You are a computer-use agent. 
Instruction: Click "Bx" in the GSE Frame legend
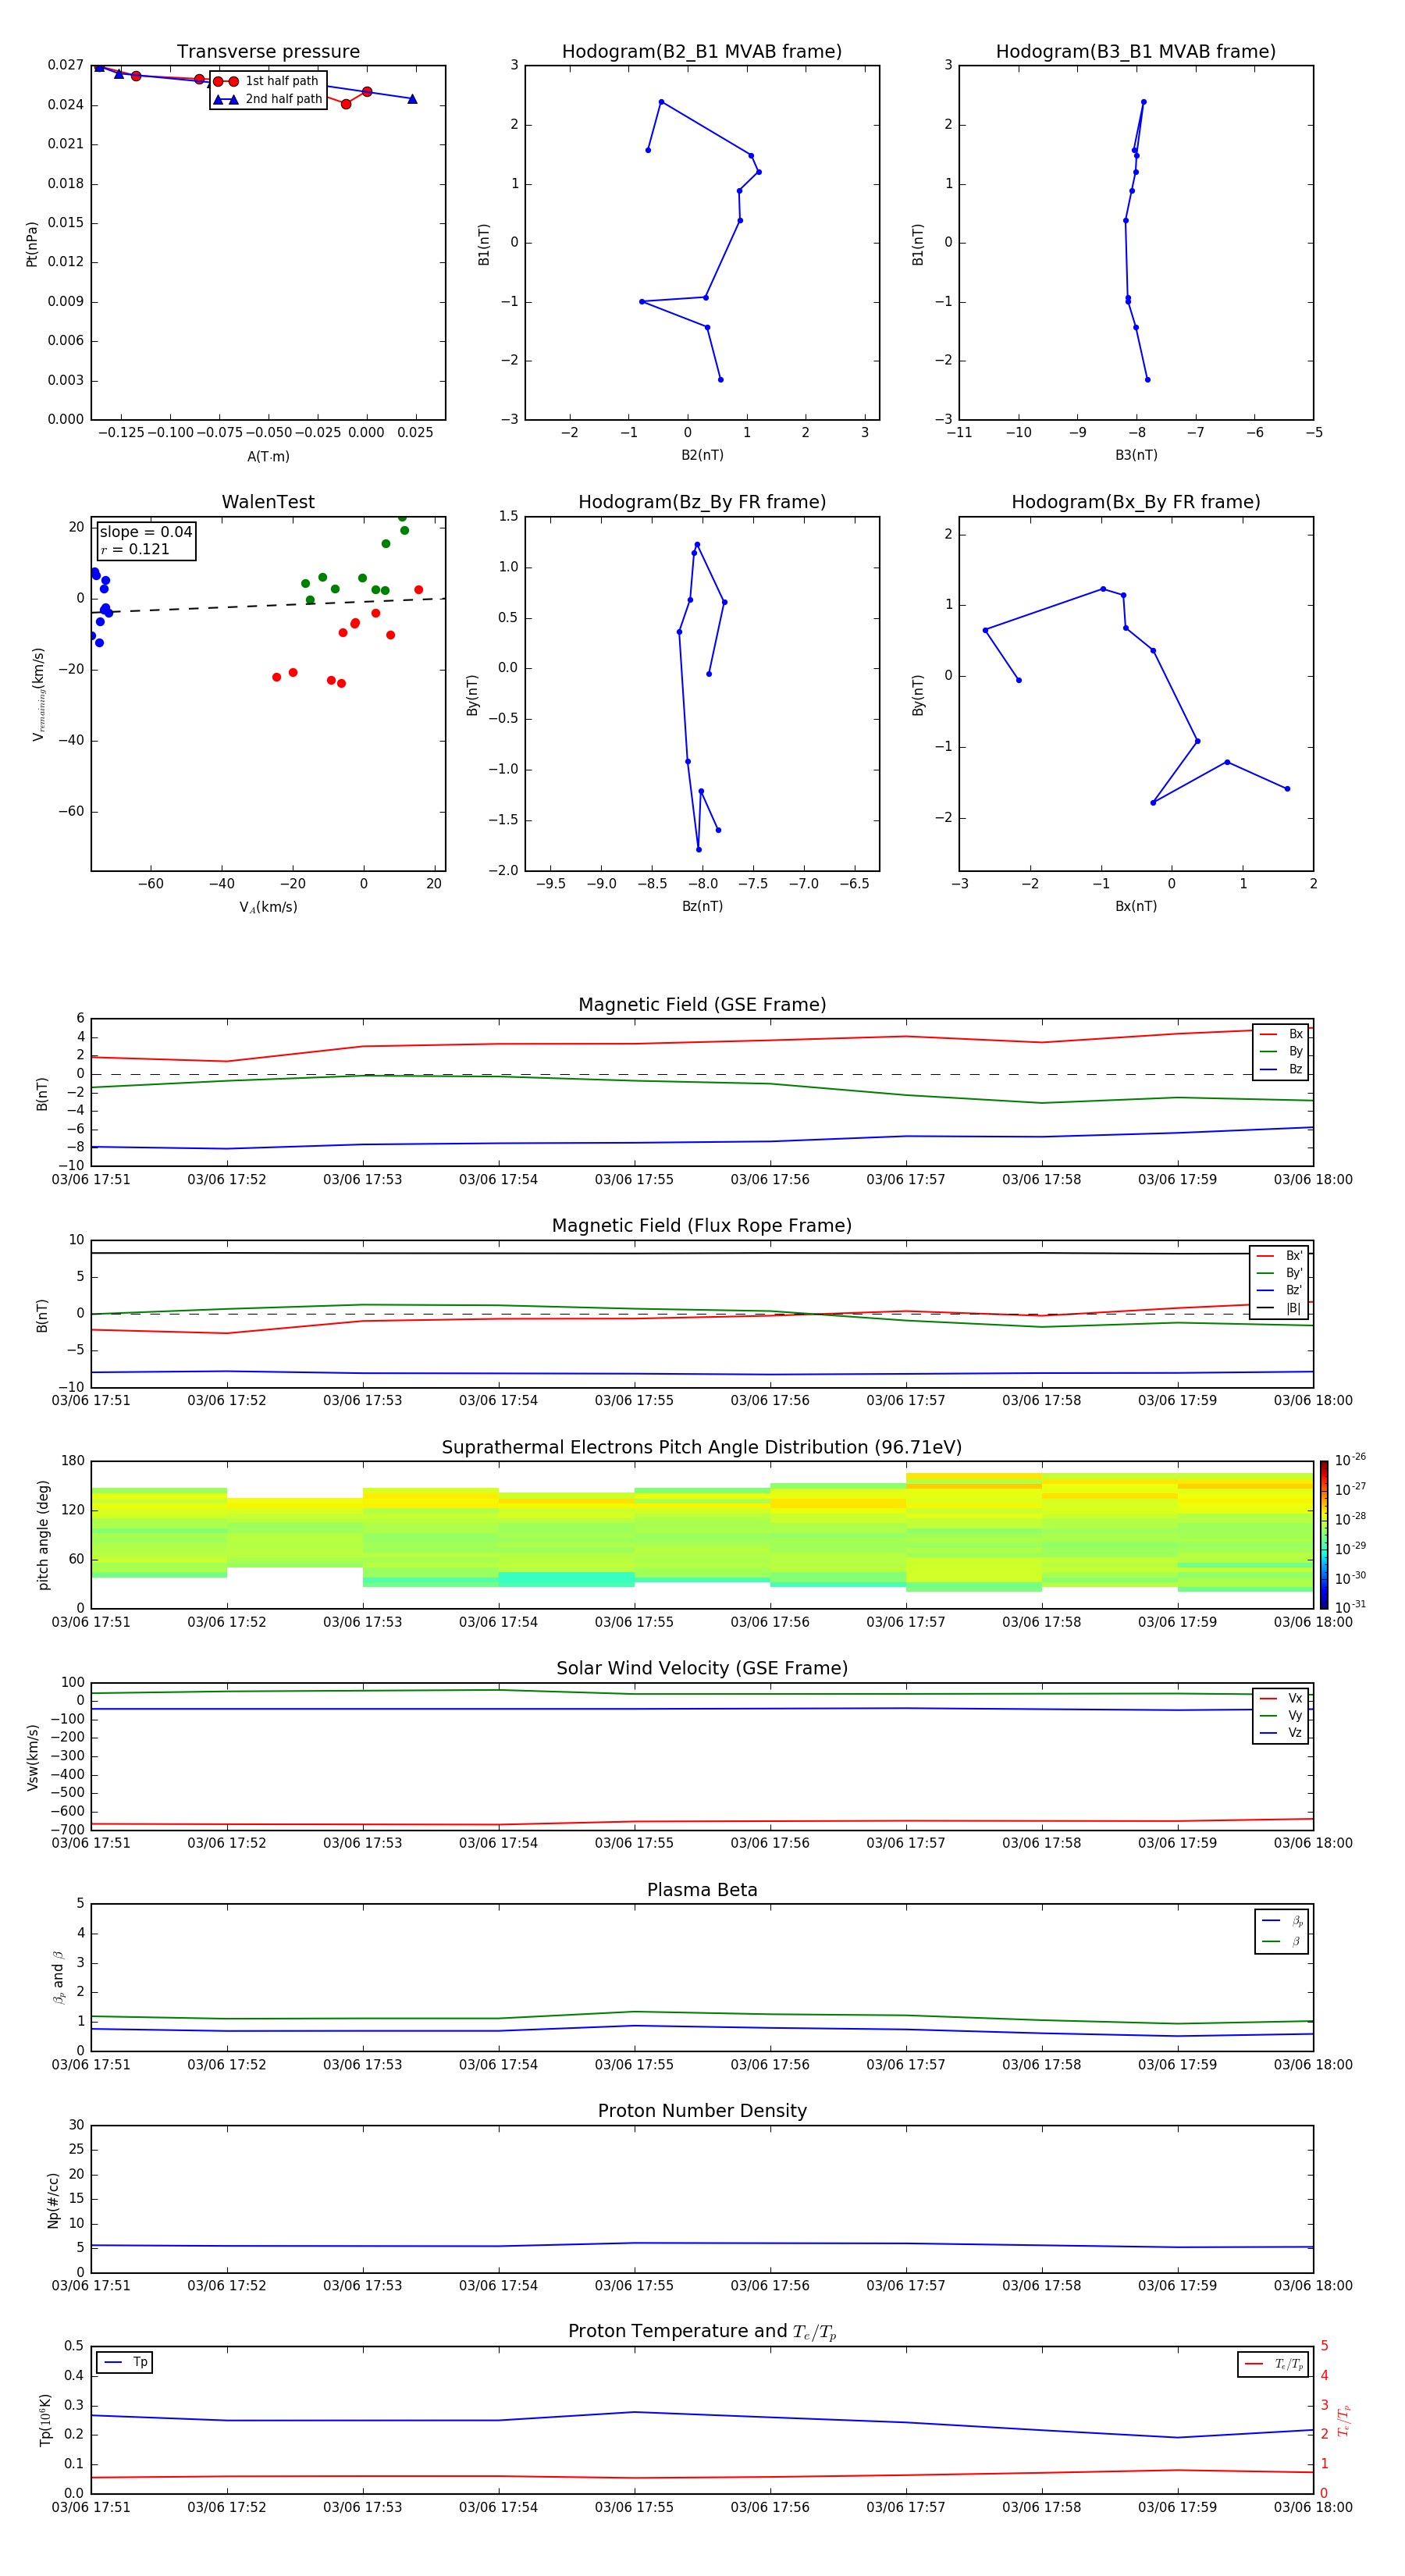[1295, 1034]
